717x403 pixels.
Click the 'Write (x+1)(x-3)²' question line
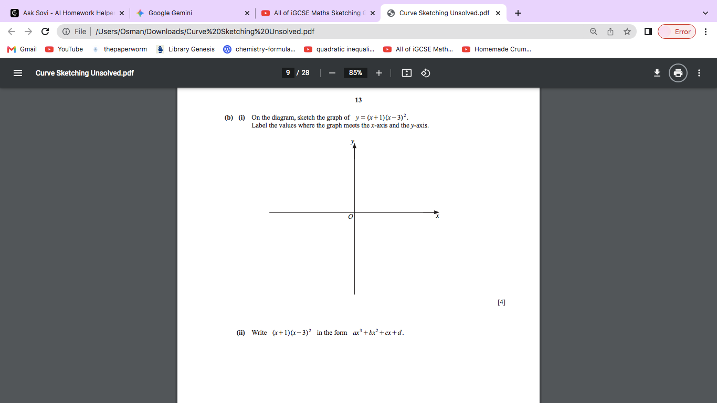point(328,332)
